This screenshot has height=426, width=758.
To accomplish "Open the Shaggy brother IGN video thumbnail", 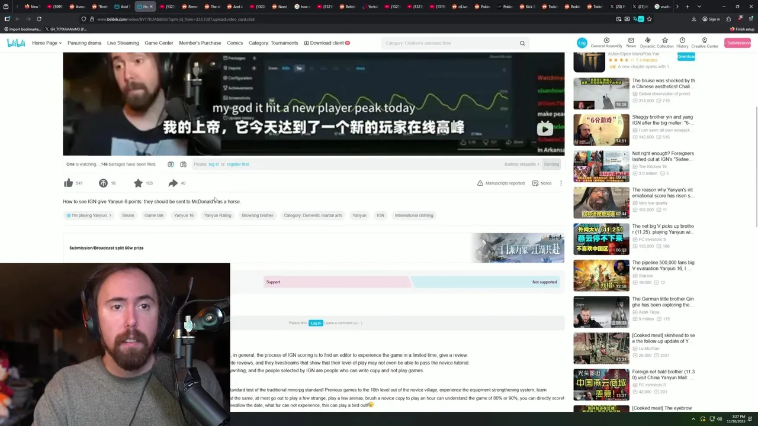I will click(601, 130).
